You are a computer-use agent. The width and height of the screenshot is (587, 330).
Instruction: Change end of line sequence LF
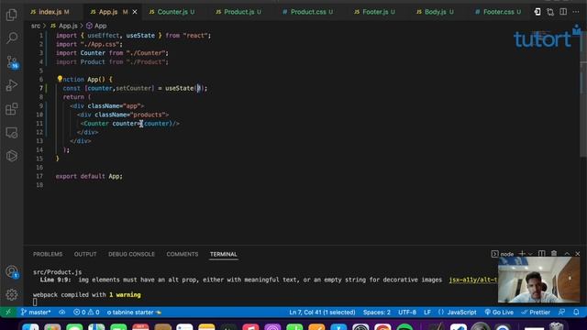[x=427, y=312]
